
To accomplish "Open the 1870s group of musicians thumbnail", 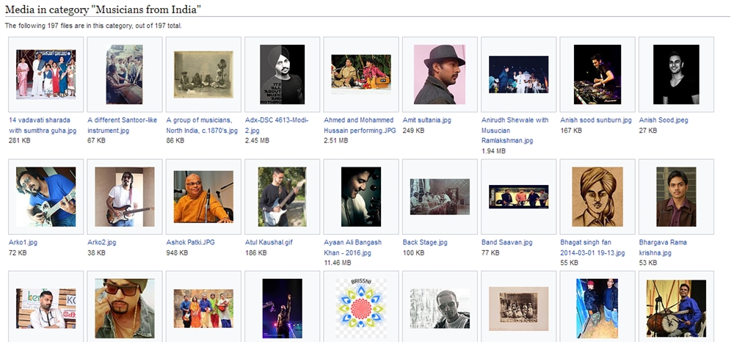I will coord(203,74).
